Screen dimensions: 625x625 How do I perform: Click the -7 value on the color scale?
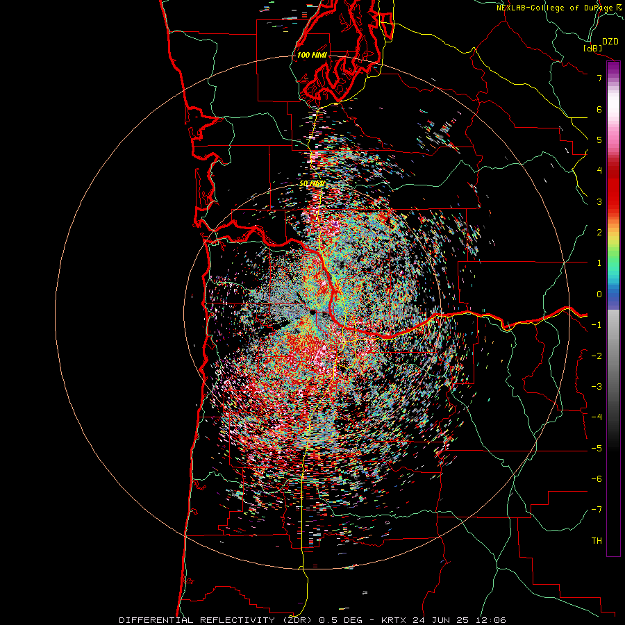(x=597, y=510)
